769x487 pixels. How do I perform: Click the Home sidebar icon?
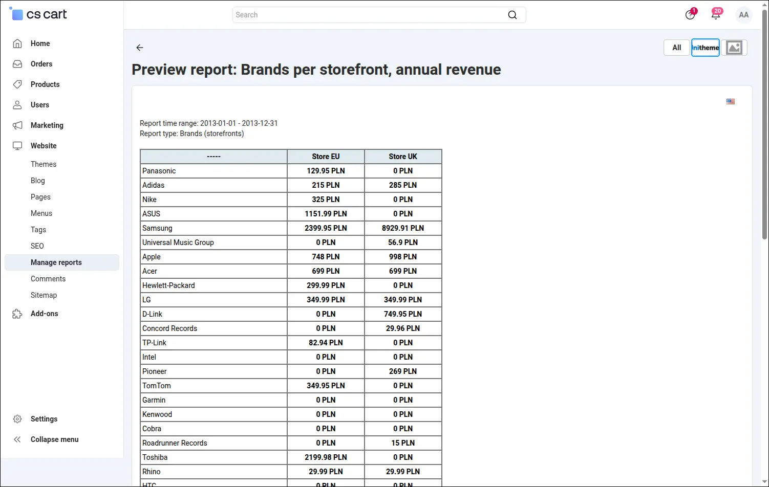(17, 43)
